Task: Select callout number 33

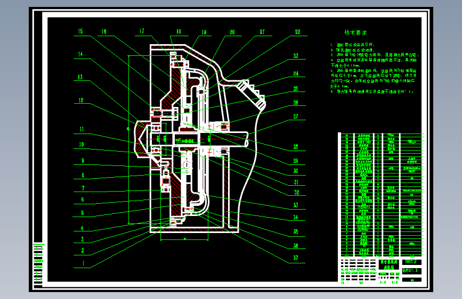Action: (x=296, y=205)
